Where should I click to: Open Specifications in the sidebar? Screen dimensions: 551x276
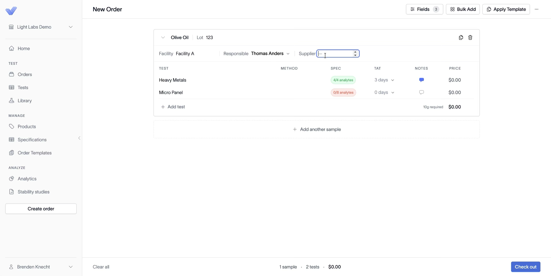(32, 140)
